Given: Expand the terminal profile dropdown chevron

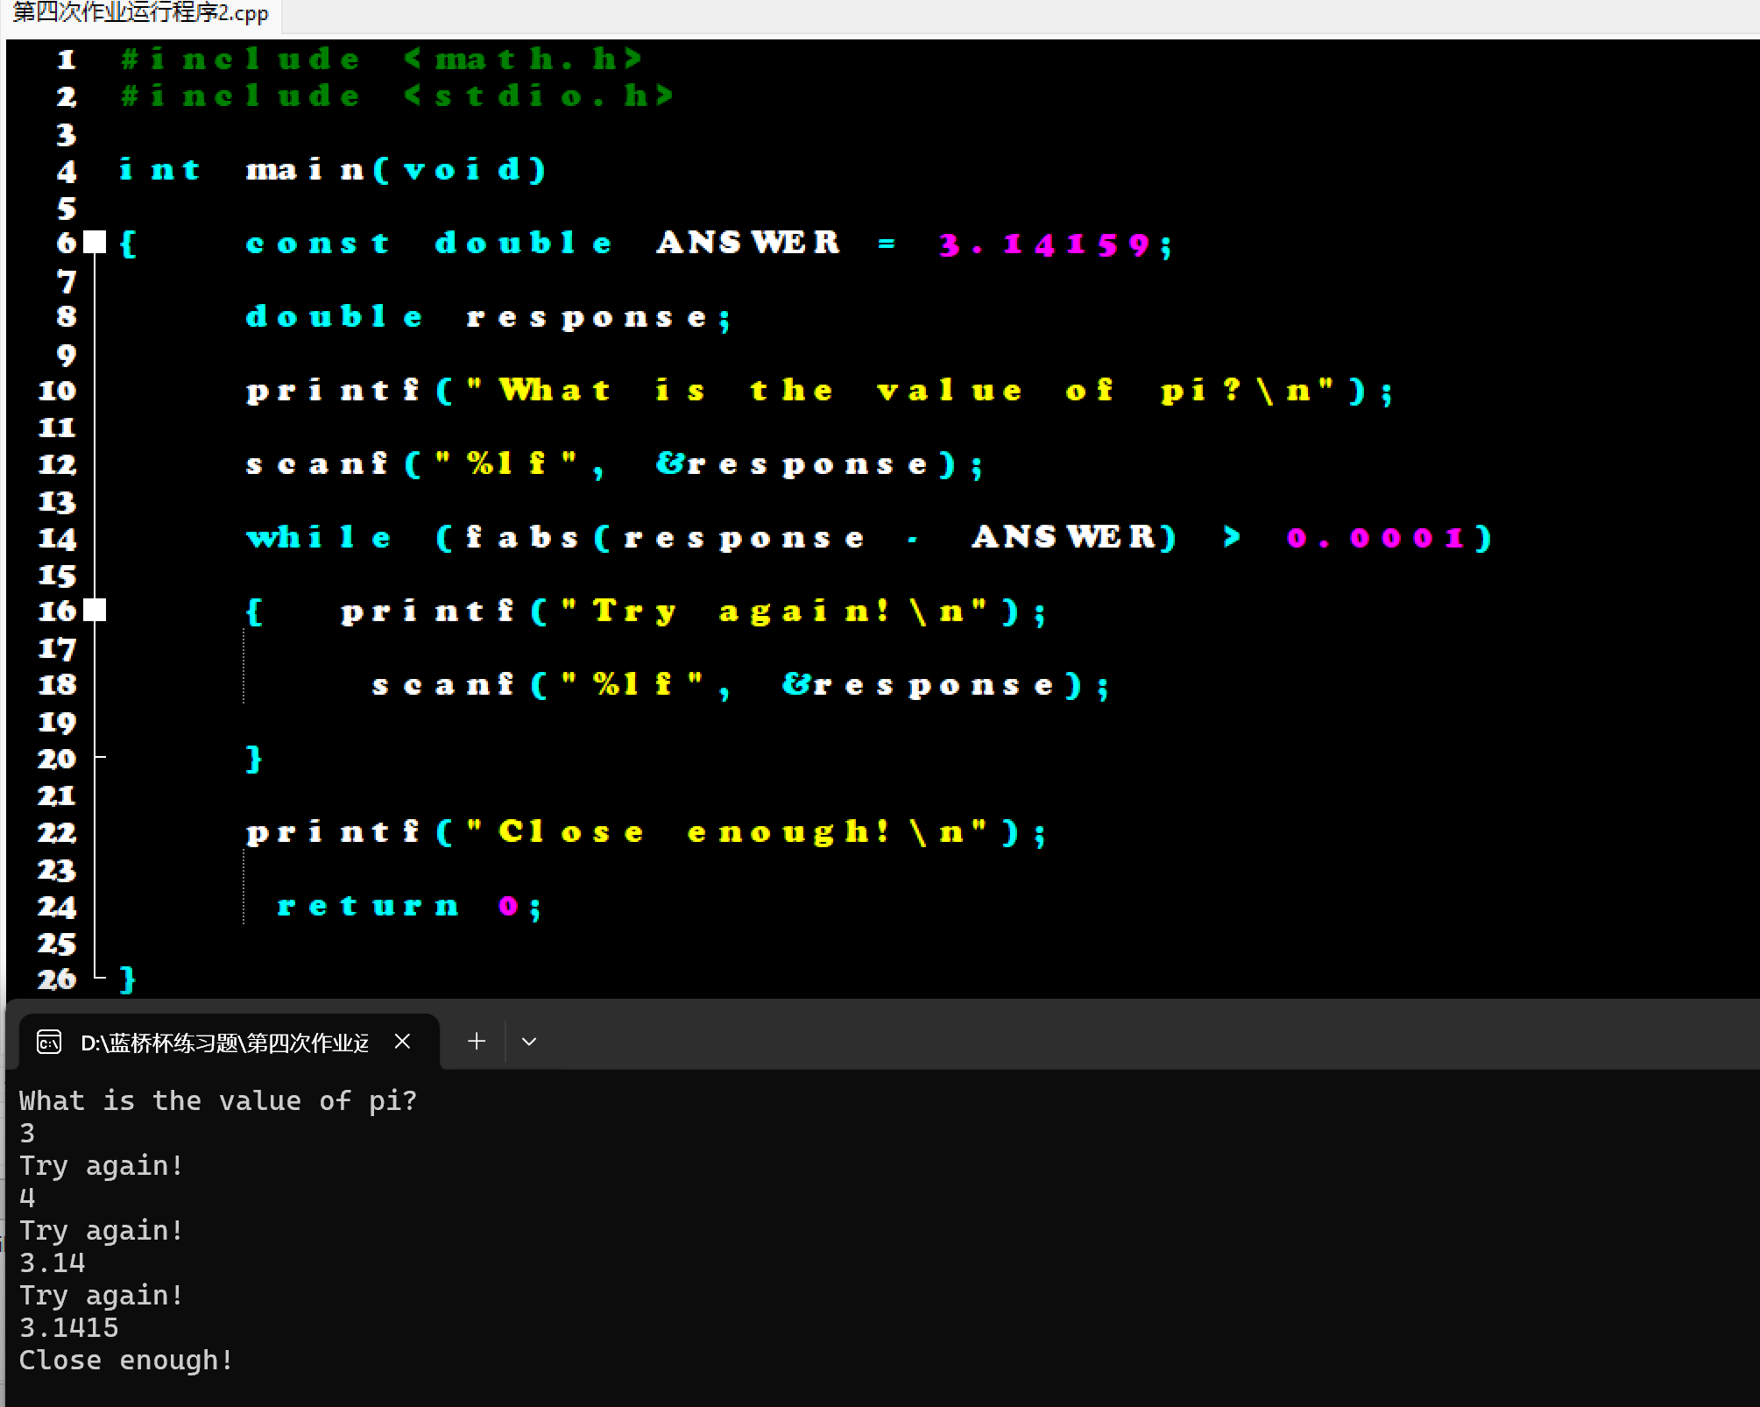Looking at the screenshot, I should tap(528, 1042).
